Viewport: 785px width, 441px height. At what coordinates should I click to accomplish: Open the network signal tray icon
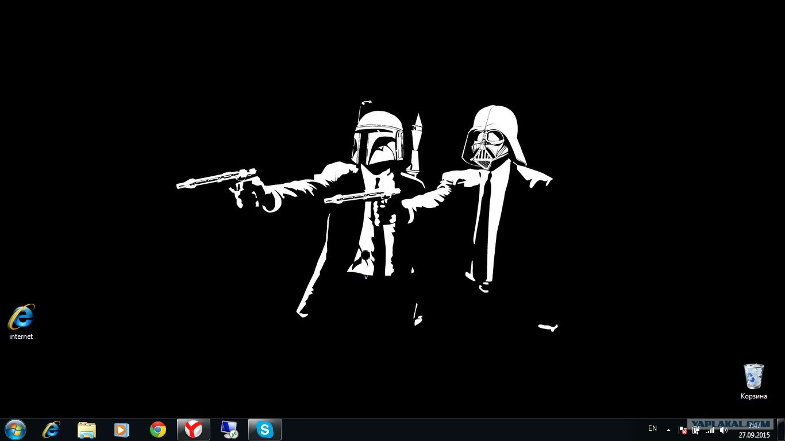point(710,430)
